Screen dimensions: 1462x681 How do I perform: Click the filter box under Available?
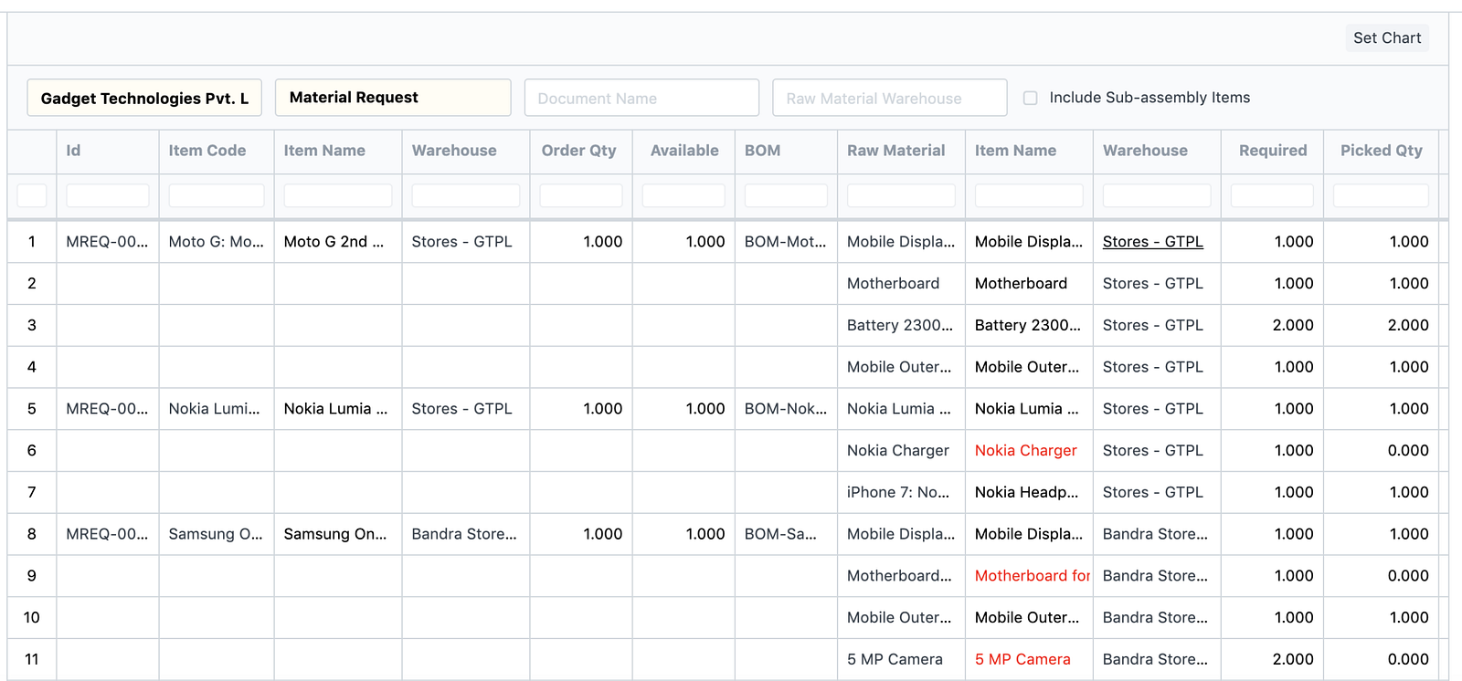click(x=683, y=195)
